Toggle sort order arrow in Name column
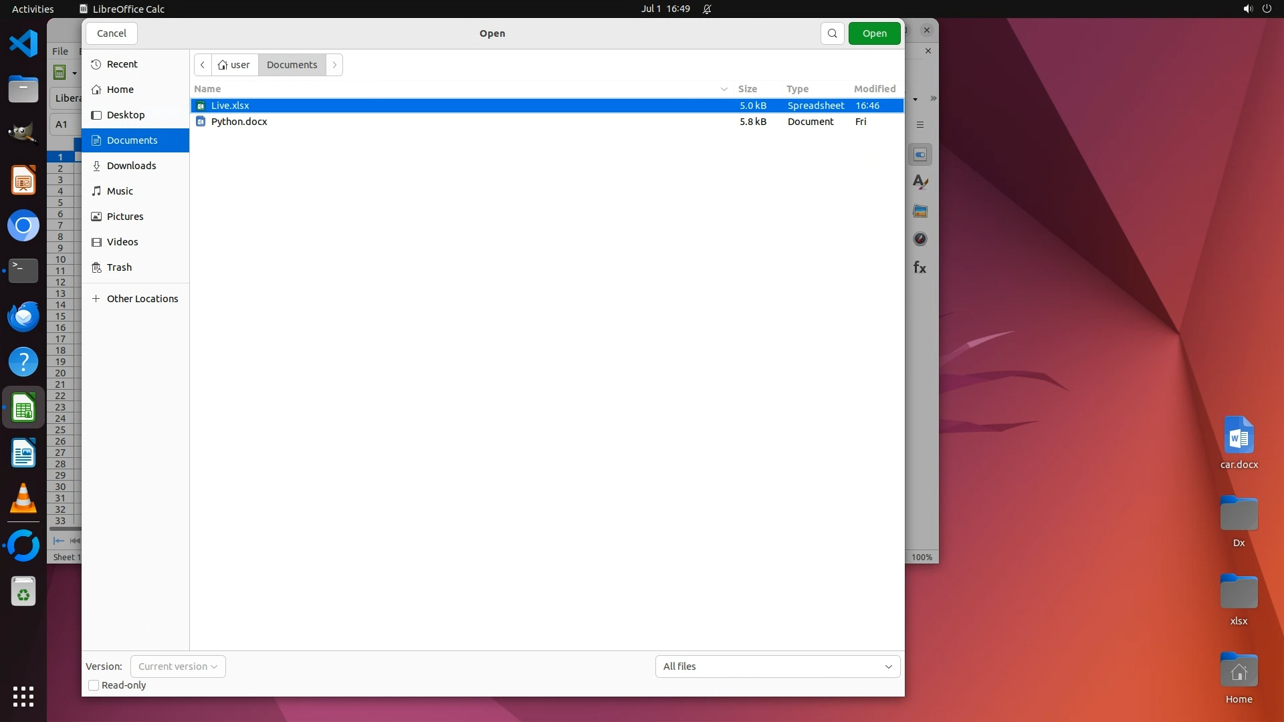1284x722 pixels. pyautogui.click(x=724, y=89)
